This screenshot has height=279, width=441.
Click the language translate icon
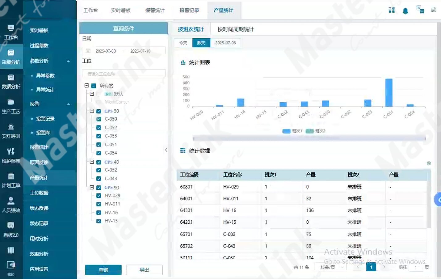(420, 10)
